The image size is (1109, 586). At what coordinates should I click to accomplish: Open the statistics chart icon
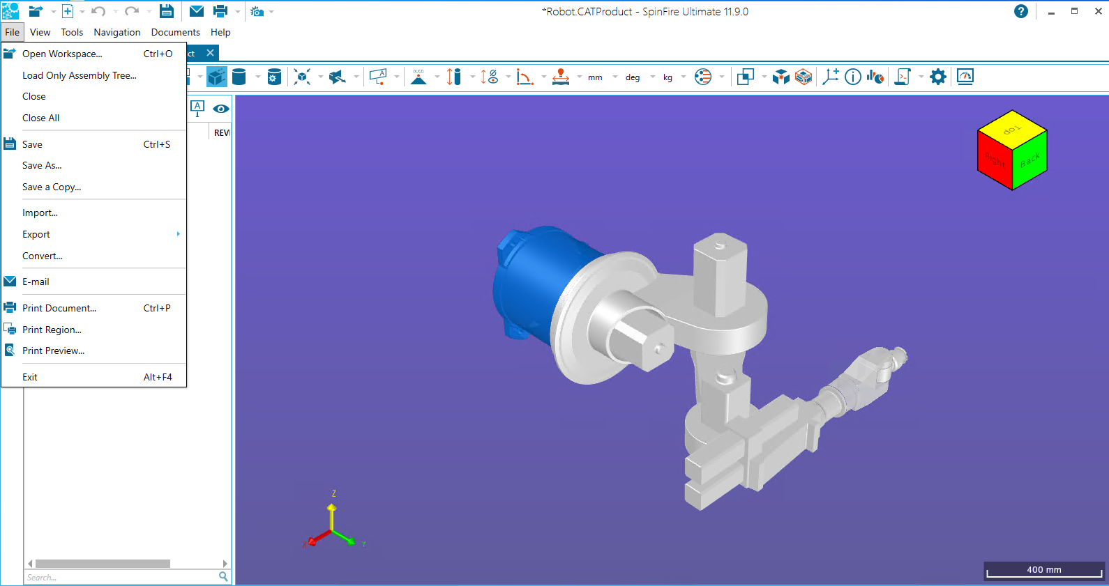[875, 77]
